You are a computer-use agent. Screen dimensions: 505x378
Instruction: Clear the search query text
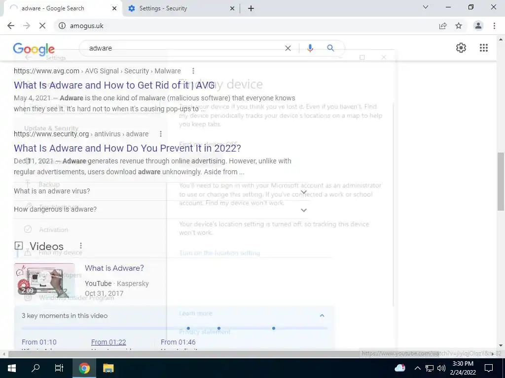[288, 48]
